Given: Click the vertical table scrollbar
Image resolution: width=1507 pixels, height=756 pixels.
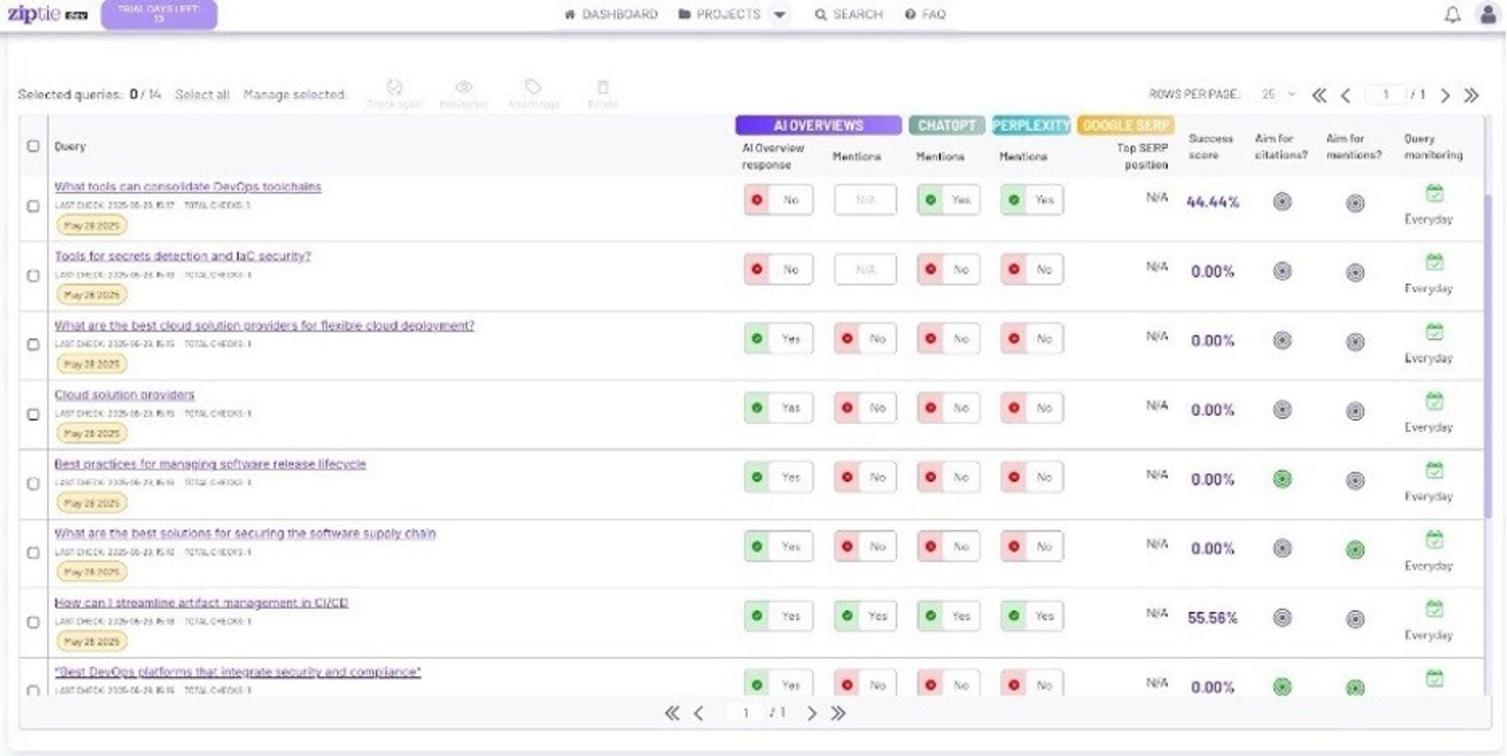Looking at the screenshot, I should coord(1487,356).
